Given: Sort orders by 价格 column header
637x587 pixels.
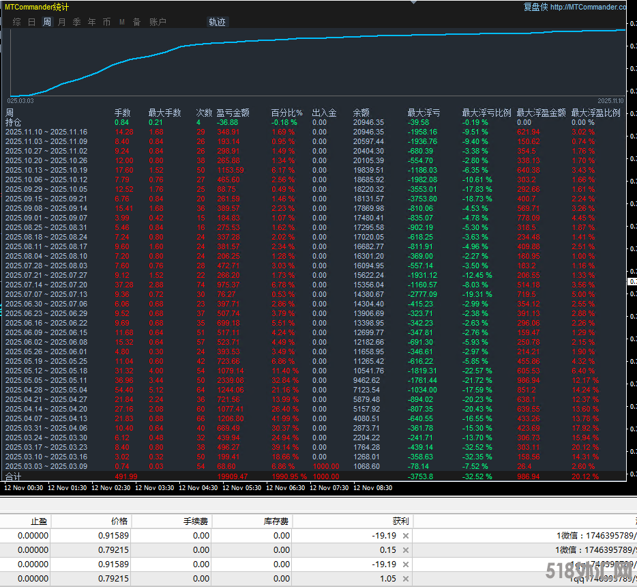Looking at the screenshot, I should 119,521.
